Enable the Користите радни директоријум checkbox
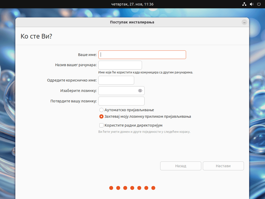Image resolution: width=265 pixels, height=199 pixels. 101,125
